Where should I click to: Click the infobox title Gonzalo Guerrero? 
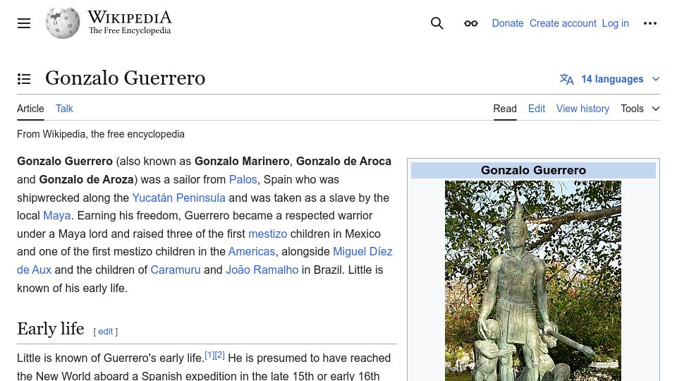click(533, 170)
